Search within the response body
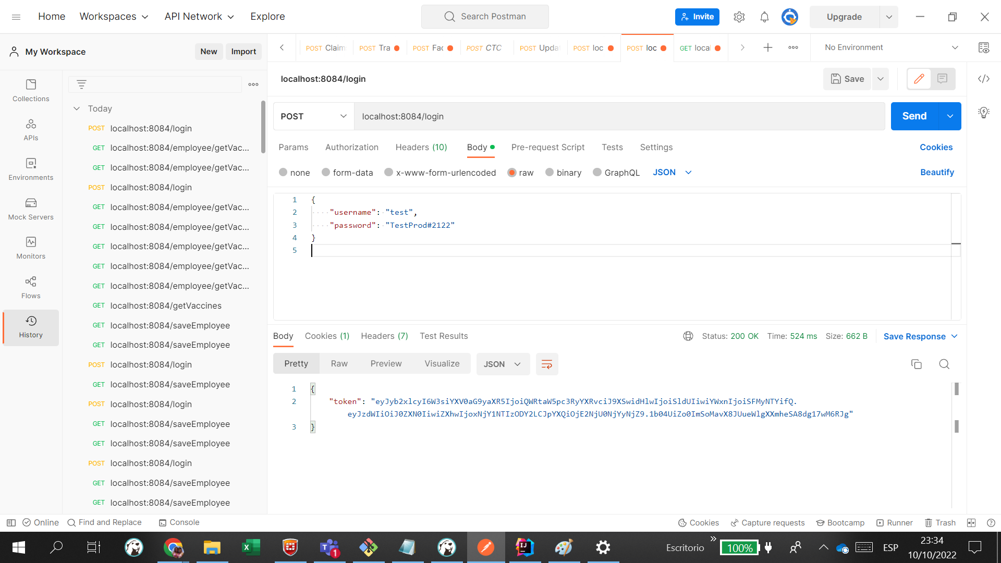This screenshot has height=563, width=1001. 944,364
